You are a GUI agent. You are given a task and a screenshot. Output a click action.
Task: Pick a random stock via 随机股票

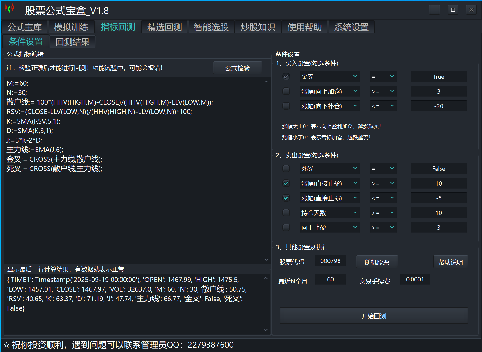click(x=377, y=262)
